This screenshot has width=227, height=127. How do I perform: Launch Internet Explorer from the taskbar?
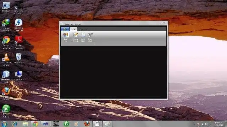pyautogui.click(x=15, y=124)
